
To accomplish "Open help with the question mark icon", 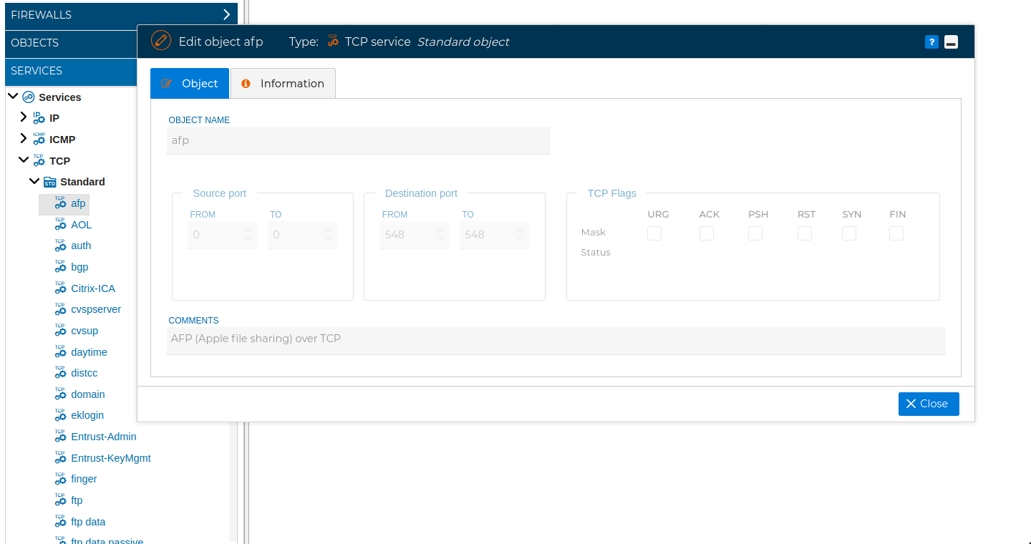I will pyautogui.click(x=931, y=42).
